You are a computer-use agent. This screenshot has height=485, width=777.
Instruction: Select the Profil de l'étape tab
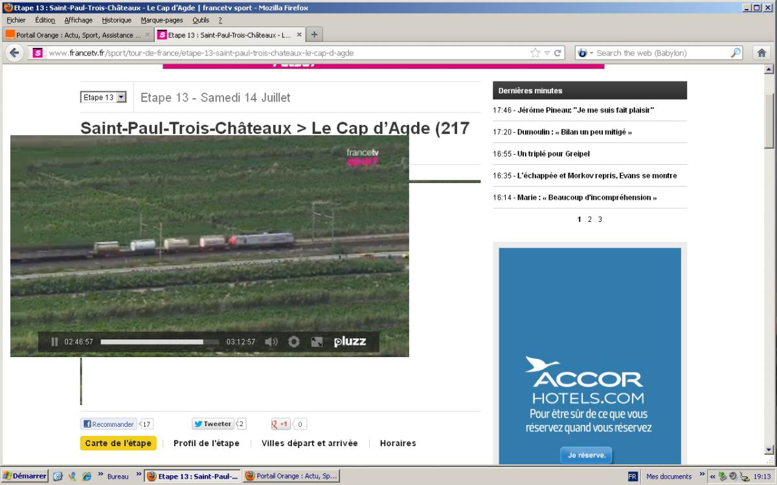pos(206,444)
